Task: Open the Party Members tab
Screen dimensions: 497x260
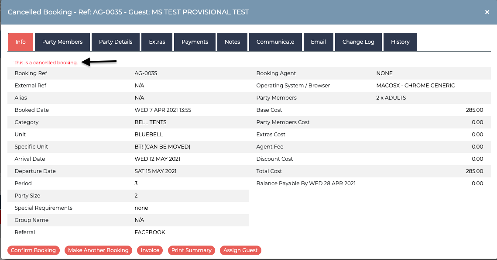Action: pos(62,42)
